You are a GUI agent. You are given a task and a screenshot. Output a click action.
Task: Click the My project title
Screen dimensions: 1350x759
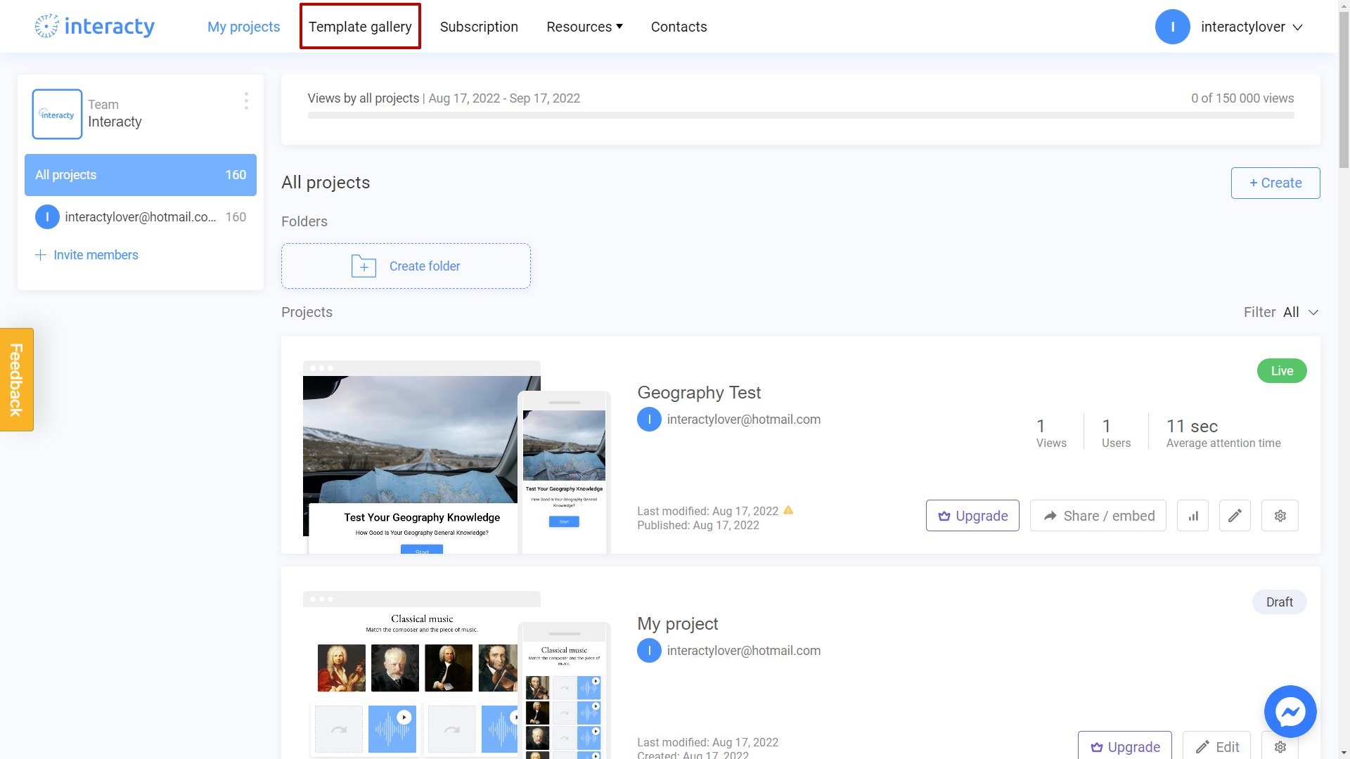[x=678, y=623]
